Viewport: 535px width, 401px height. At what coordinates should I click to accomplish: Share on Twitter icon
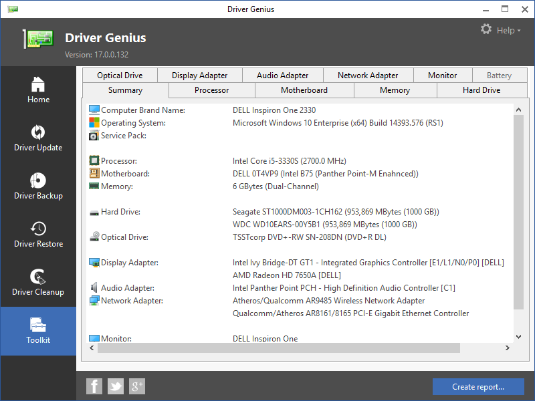pyautogui.click(x=116, y=386)
